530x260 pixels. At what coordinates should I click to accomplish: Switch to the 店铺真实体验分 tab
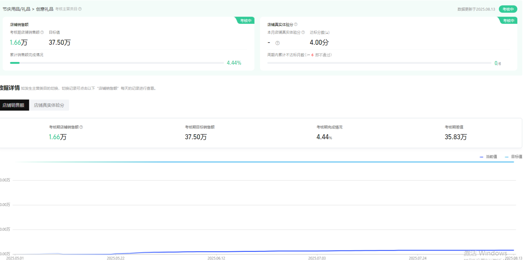(x=49, y=105)
